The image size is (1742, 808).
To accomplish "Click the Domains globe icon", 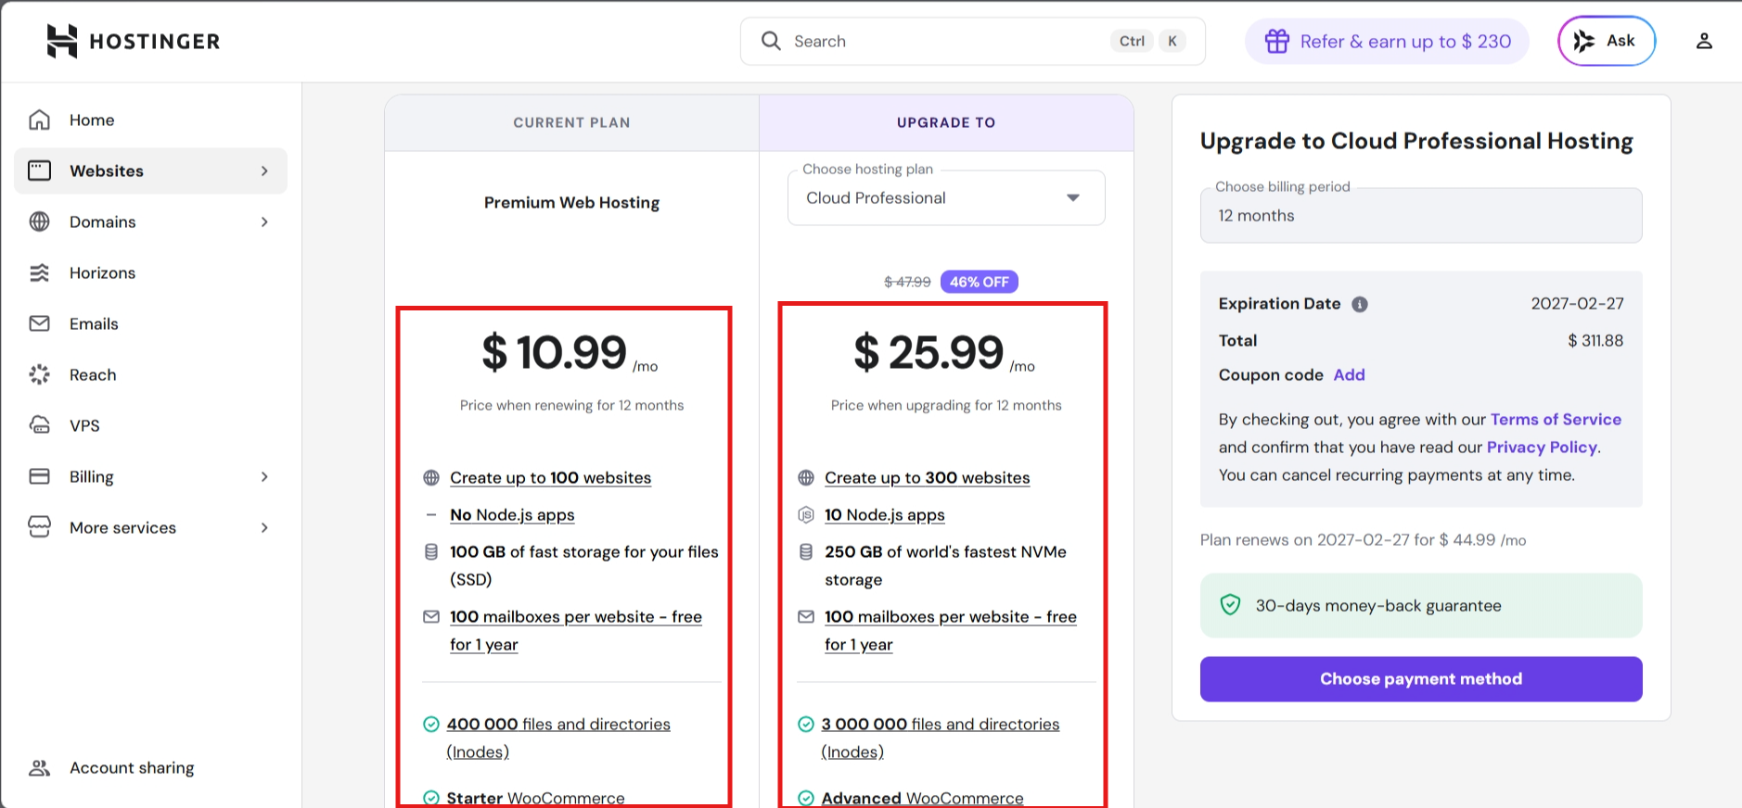I will pyautogui.click(x=39, y=221).
